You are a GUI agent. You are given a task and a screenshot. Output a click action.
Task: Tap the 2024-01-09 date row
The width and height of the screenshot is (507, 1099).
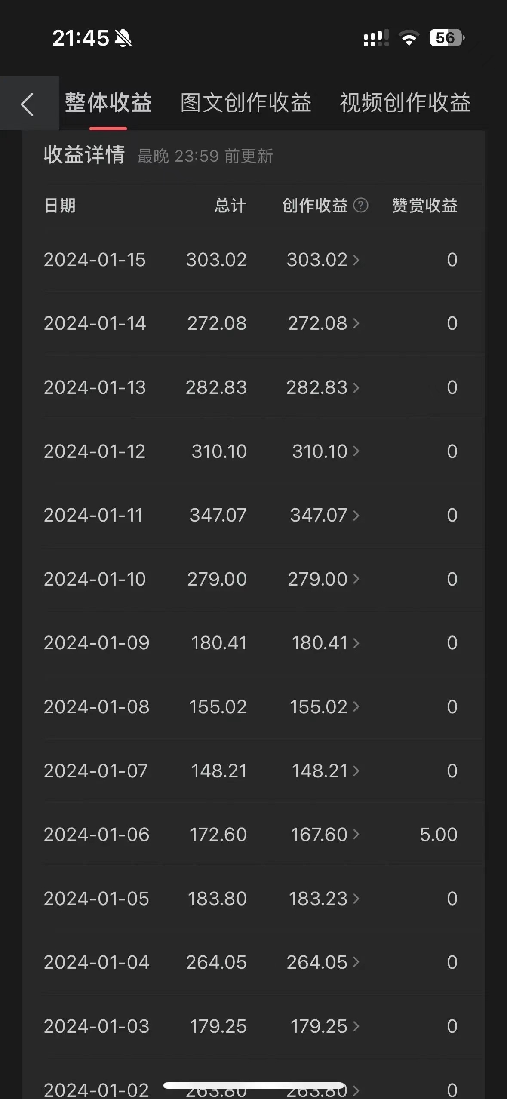pos(96,643)
